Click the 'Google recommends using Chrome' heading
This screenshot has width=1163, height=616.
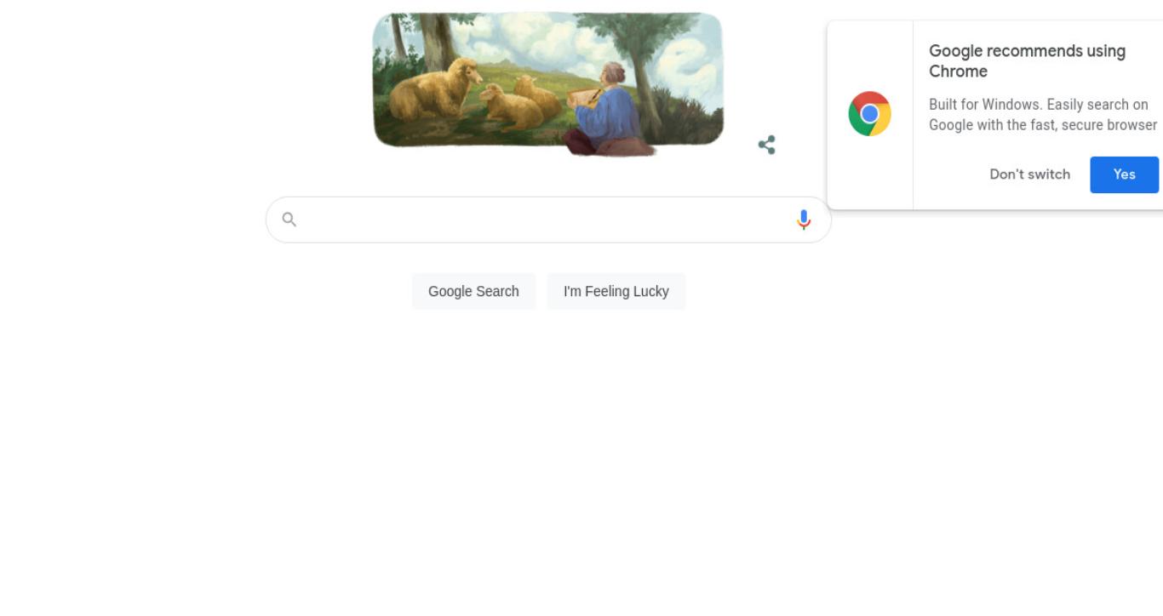pyautogui.click(x=1027, y=61)
